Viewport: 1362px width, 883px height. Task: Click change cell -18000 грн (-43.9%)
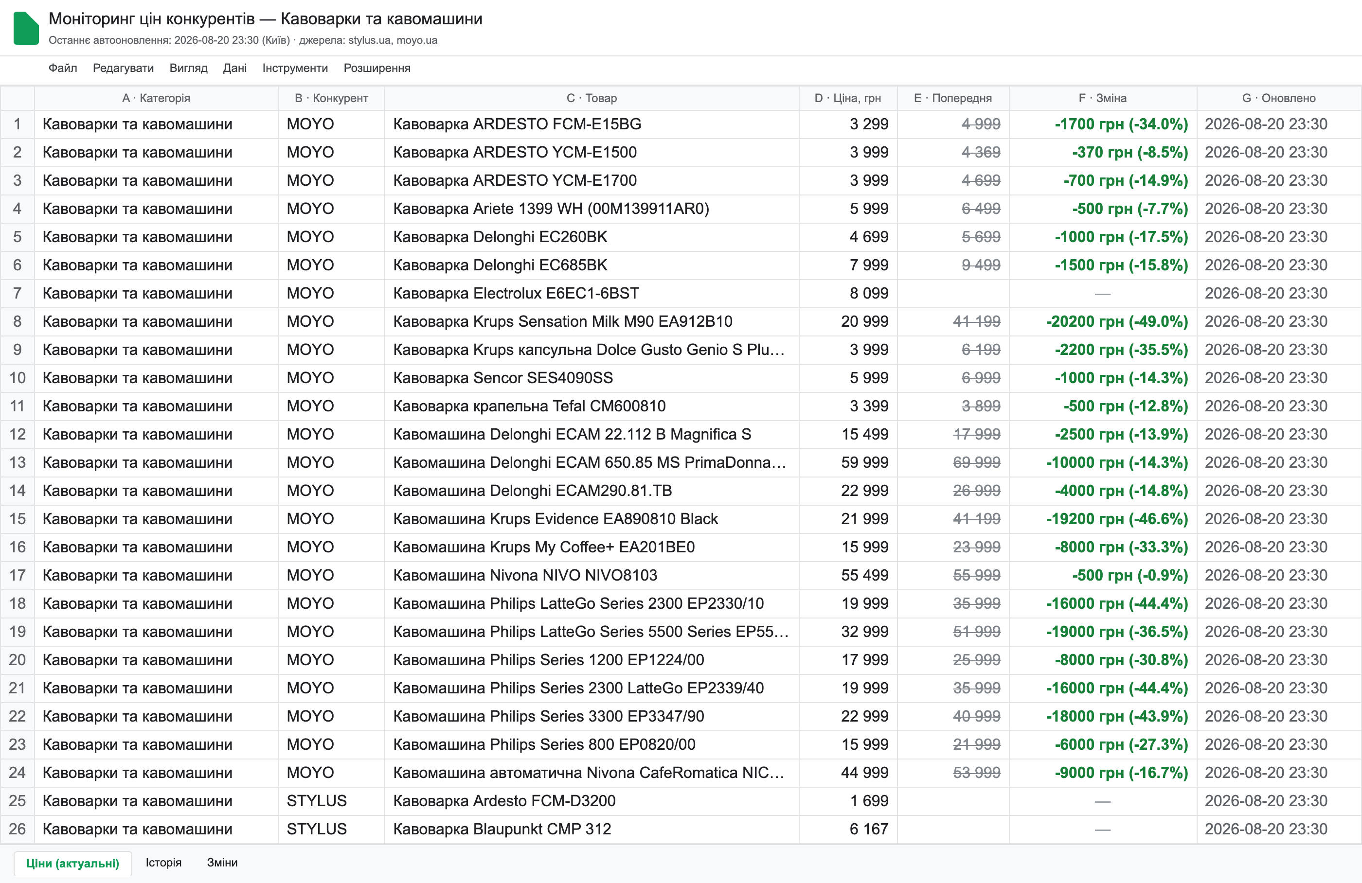[1103, 717]
